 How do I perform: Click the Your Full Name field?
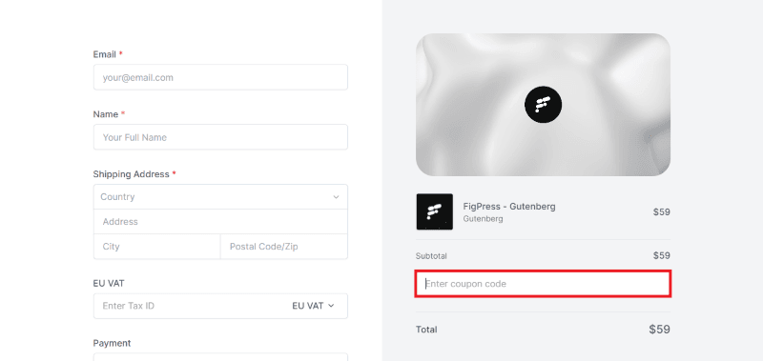coord(220,137)
